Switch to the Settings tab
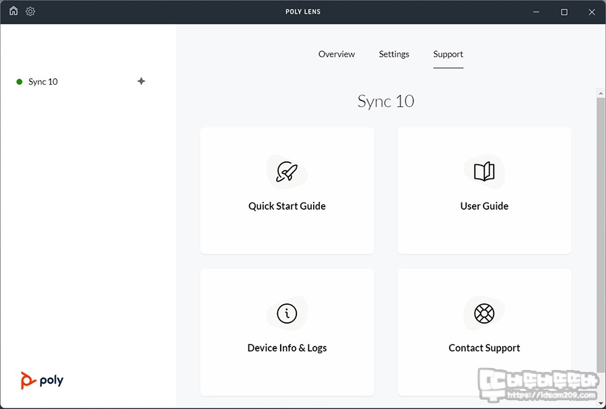This screenshot has width=606, height=409. tap(394, 54)
